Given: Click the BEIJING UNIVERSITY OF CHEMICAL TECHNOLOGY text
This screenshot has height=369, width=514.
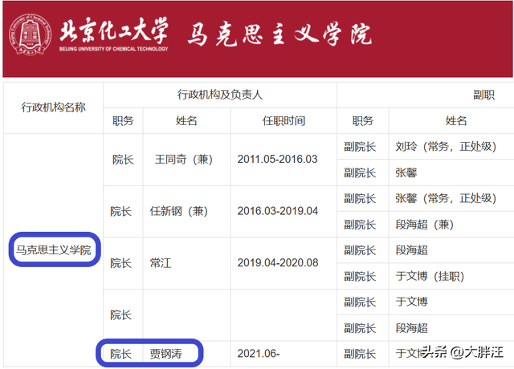Looking at the screenshot, I should pos(114,49).
